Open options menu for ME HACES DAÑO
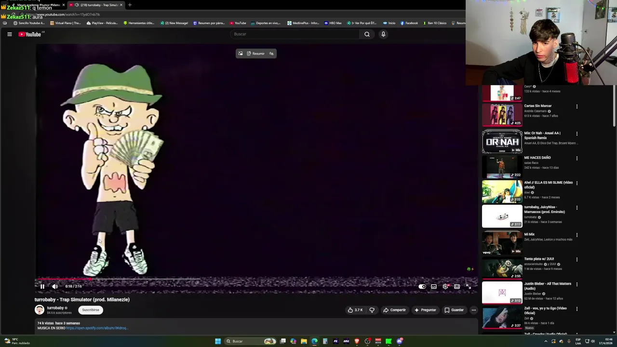The height and width of the screenshot is (347, 617). [577, 159]
